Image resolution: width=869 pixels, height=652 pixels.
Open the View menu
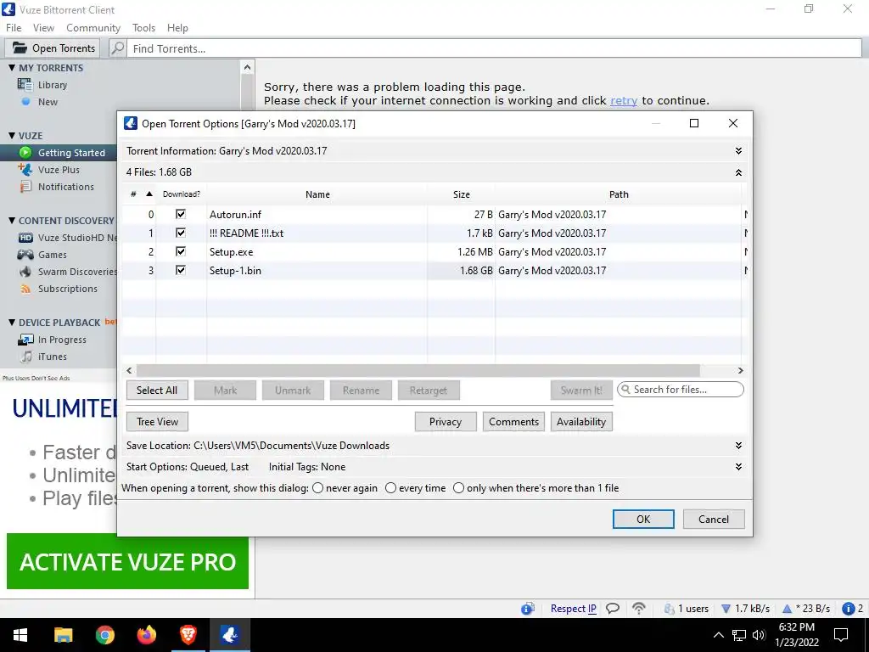coord(43,28)
